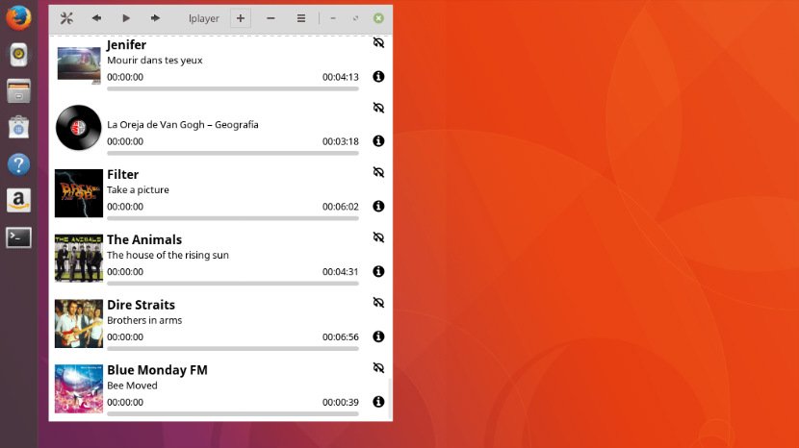Image resolution: width=799 pixels, height=448 pixels.
Task: Click the 00:04:31 duration value
Action: tap(341, 272)
